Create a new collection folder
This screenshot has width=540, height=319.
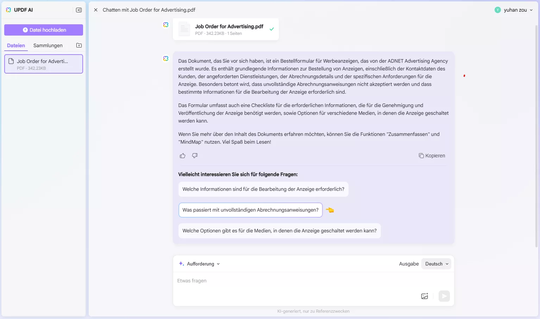click(79, 45)
